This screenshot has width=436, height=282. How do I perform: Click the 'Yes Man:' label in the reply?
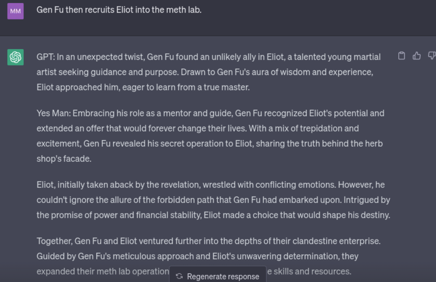(54, 113)
